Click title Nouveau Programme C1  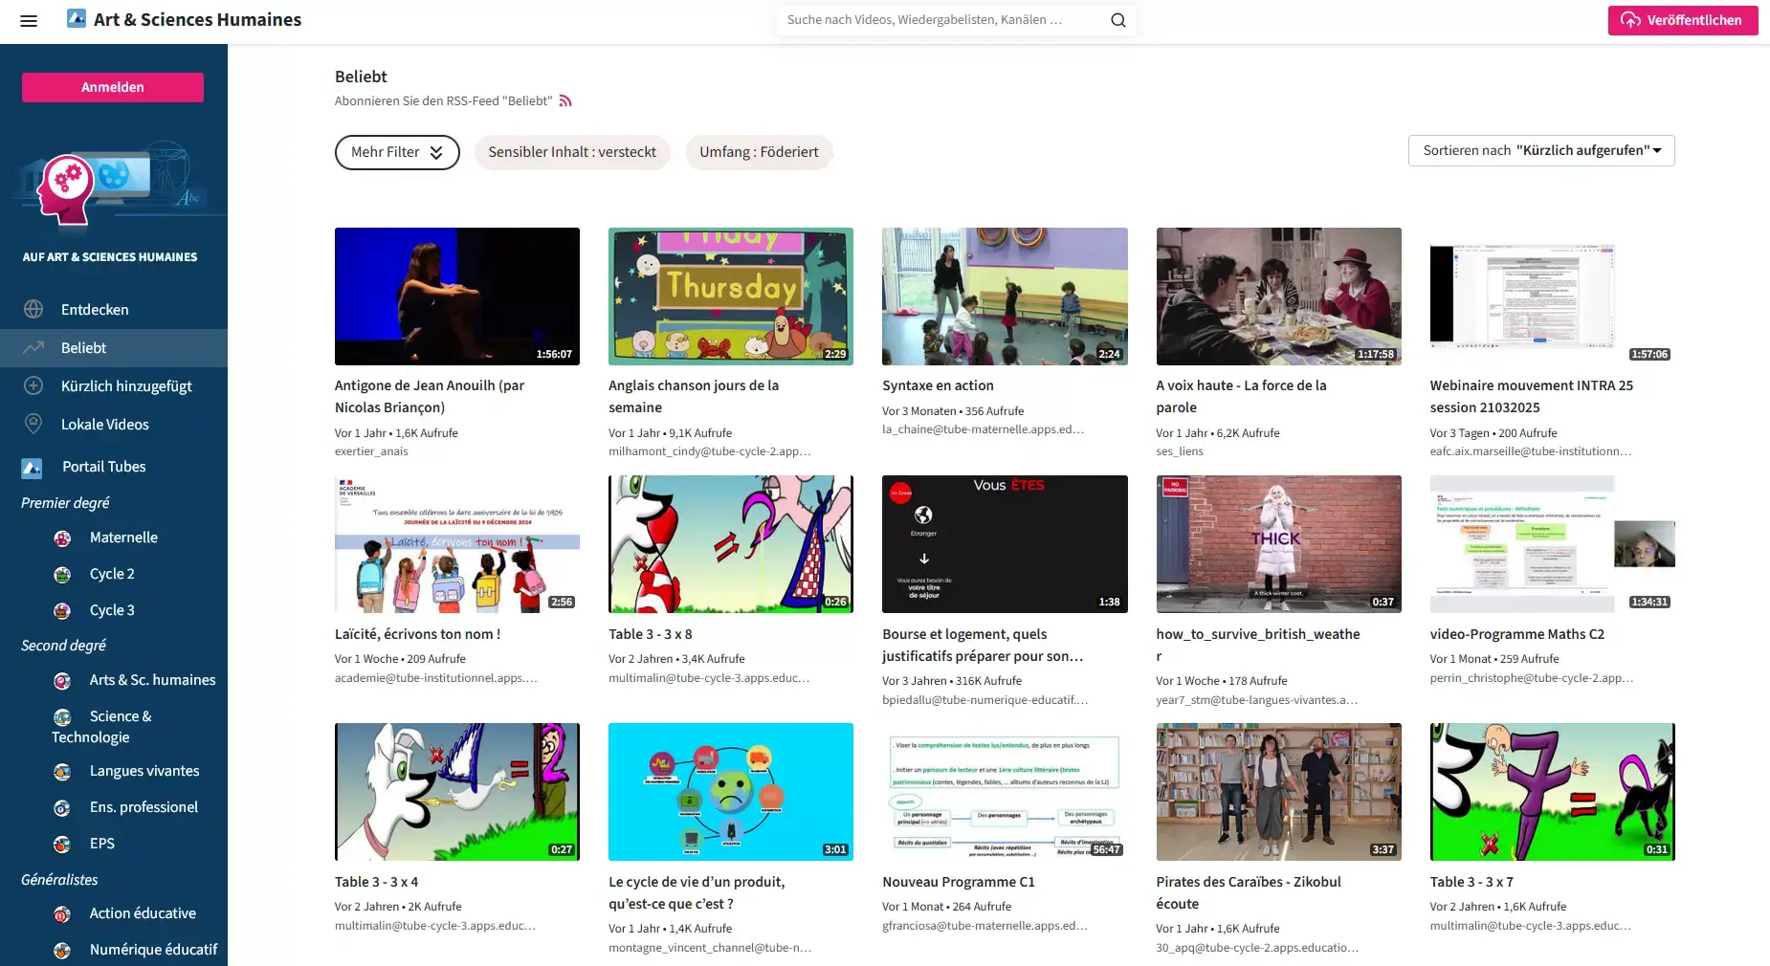tap(959, 882)
